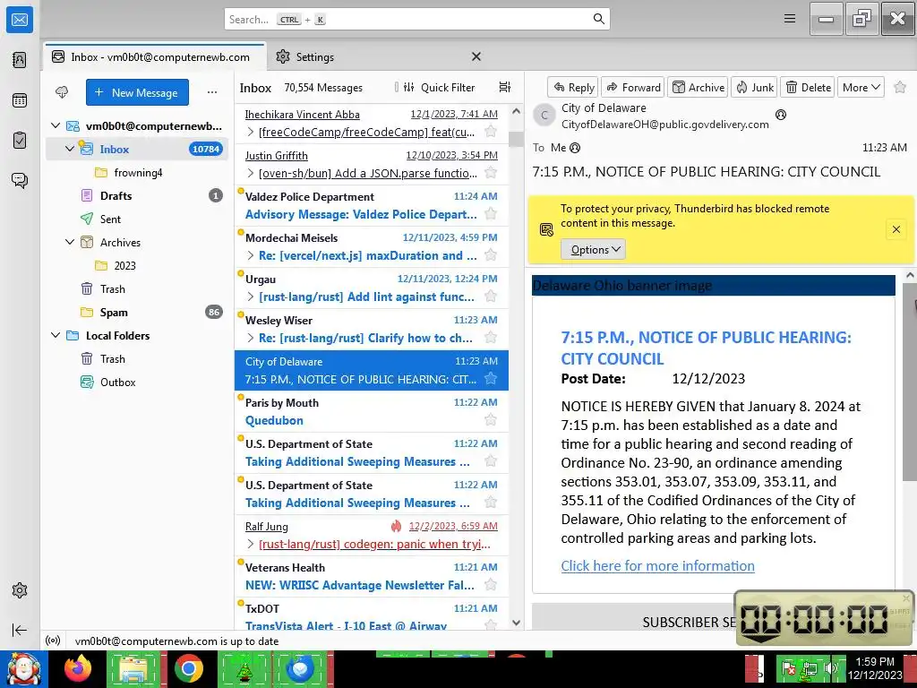The width and height of the screenshot is (917, 688).
Task: Open the Tasks space icon
Action: [x=20, y=141]
